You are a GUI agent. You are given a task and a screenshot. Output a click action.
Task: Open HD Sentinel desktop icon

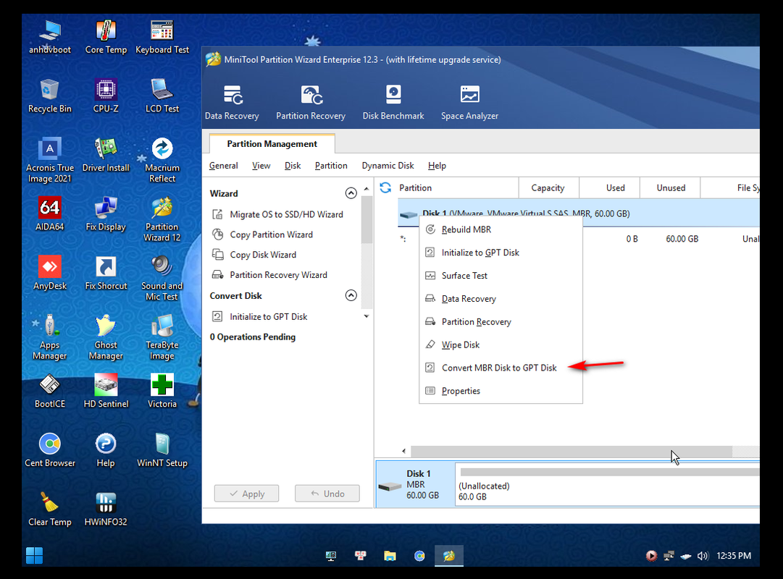[x=106, y=391]
